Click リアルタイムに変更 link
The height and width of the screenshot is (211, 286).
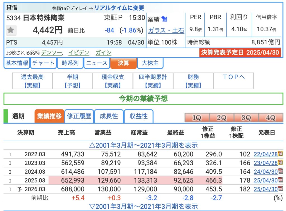click(x=119, y=8)
